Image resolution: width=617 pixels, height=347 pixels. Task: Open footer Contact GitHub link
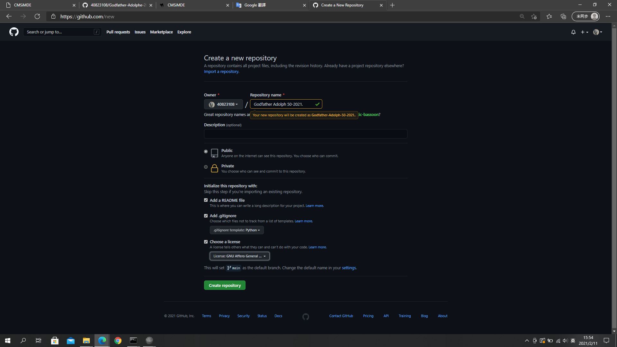(341, 316)
